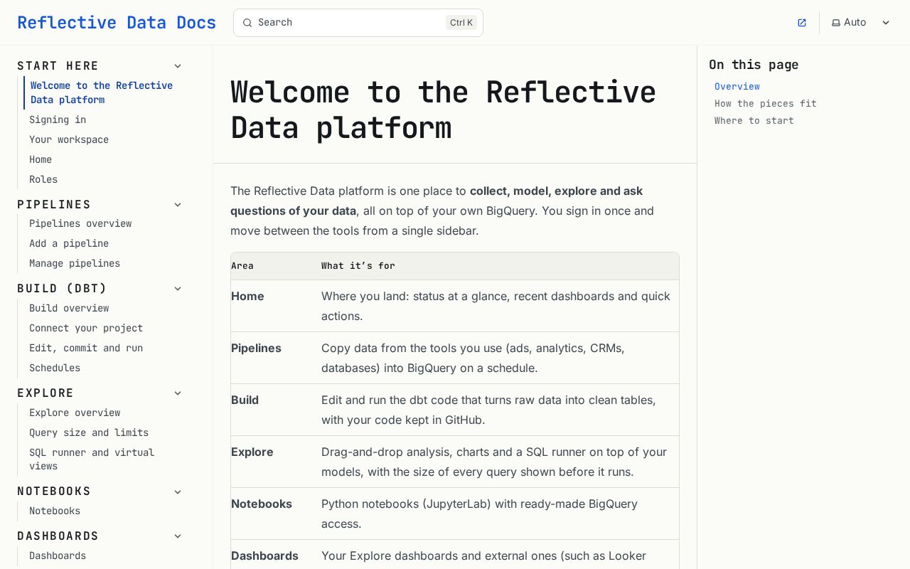The image size is (910, 569).
Task: Click the external link icon in header
Action: coord(802,23)
